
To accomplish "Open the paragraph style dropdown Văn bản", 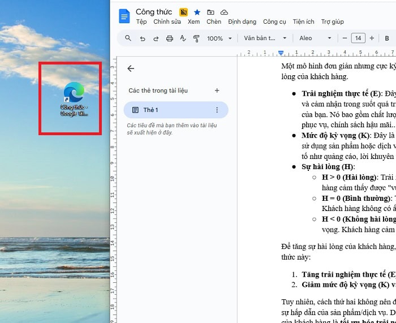I will (x=262, y=38).
